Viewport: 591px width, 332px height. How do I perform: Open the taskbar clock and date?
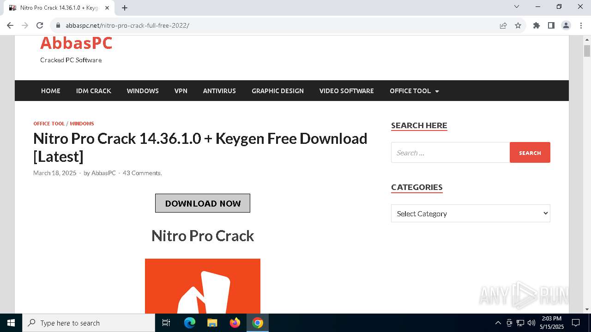click(x=551, y=323)
